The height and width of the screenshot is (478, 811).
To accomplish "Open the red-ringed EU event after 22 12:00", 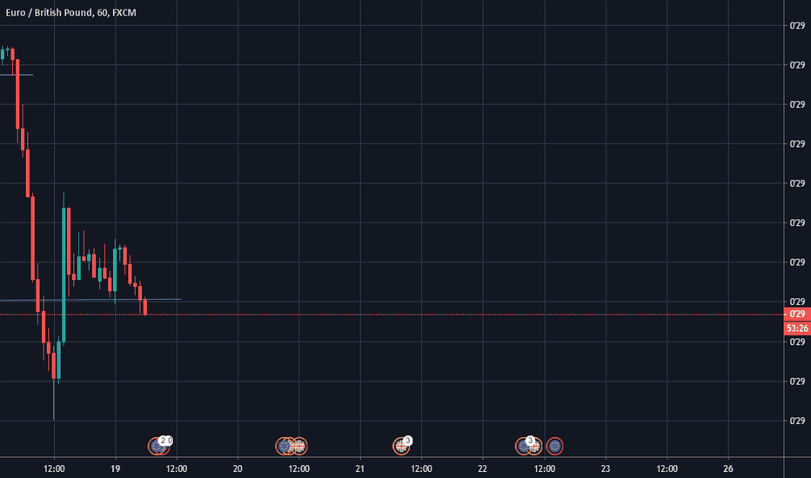I will 554,446.
